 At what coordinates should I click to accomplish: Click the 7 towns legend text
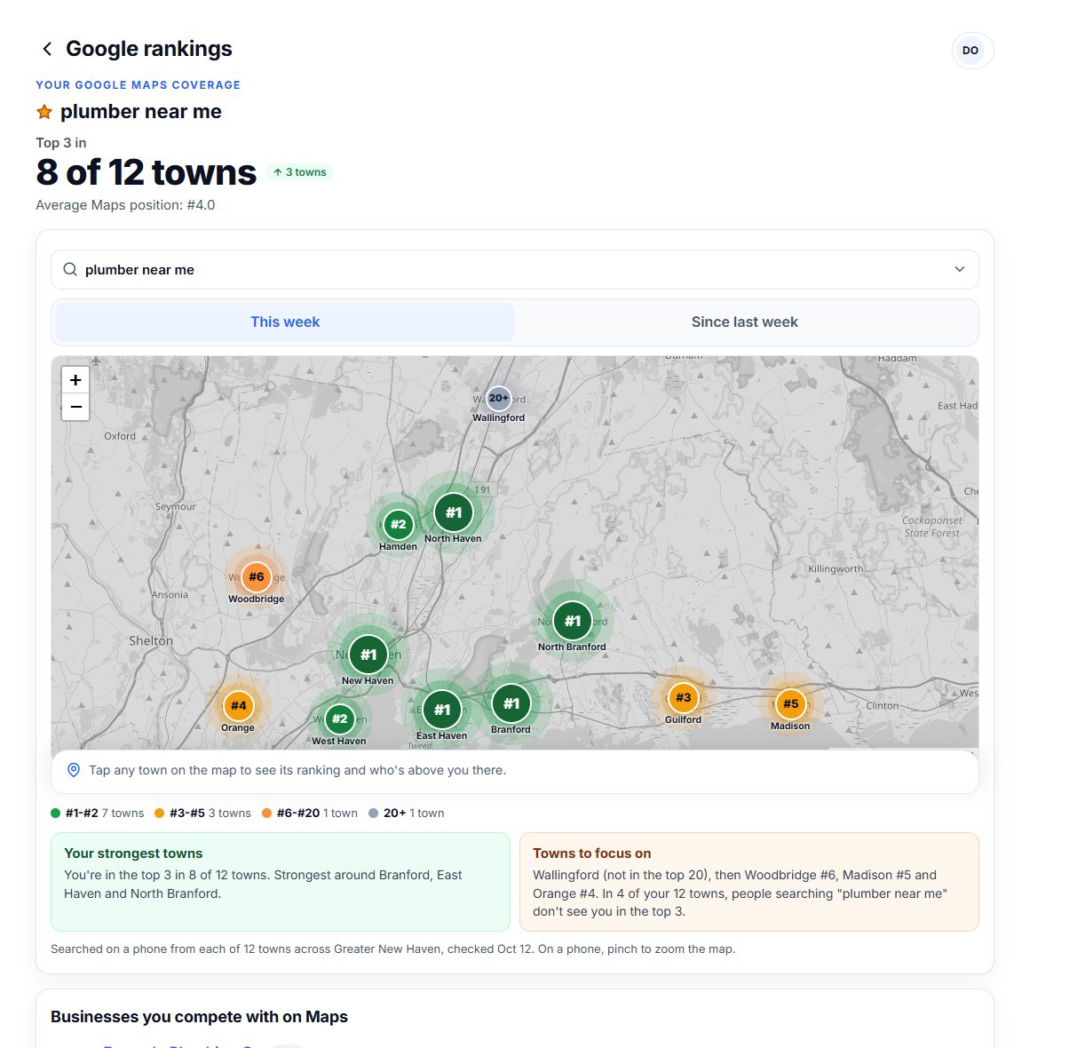[123, 813]
